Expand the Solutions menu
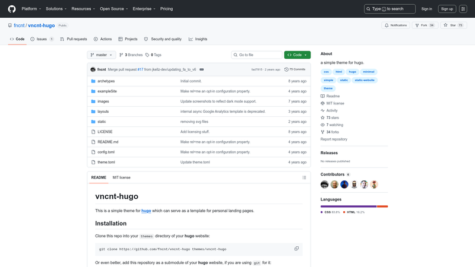This screenshot has height=267, width=475. point(56,9)
